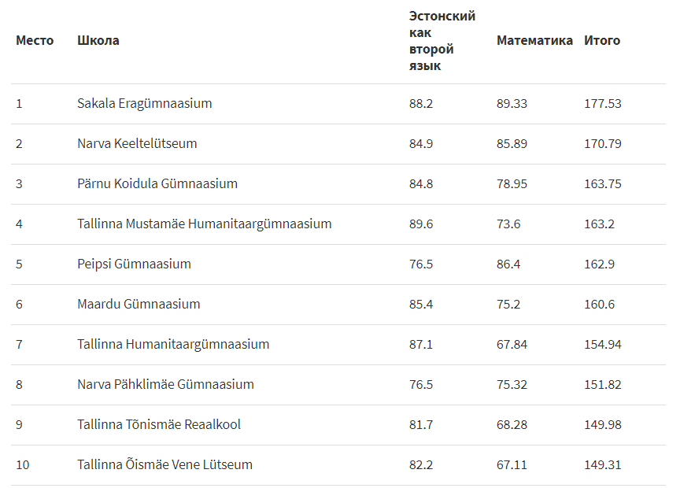The height and width of the screenshot is (488, 680).
Task: Select the Математика column header
Action: (x=534, y=40)
